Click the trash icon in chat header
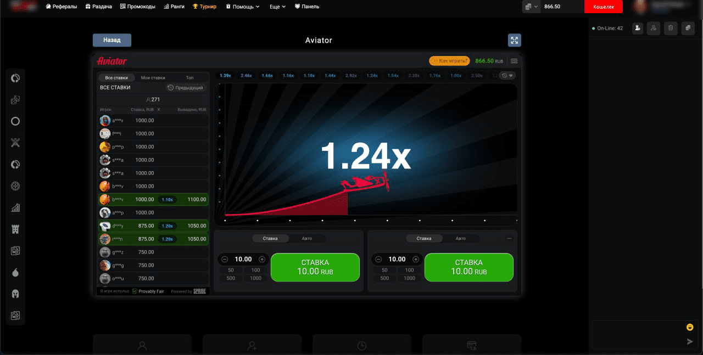Viewport: 703px width, 355px height. [x=670, y=28]
